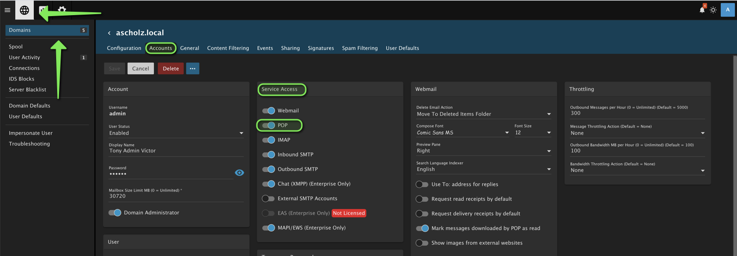Go back using arrow beside ascholz.local
The height and width of the screenshot is (256, 737).
click(x=109, y=33)
